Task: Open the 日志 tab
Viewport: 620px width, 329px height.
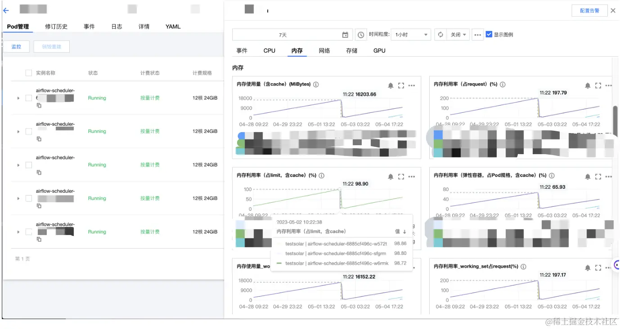Action: (117, 27)
